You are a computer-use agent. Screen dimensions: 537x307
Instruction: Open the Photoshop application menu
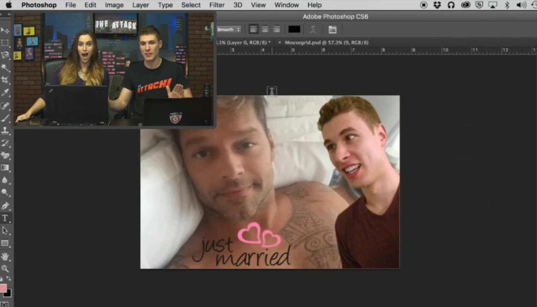coord(39,5)
